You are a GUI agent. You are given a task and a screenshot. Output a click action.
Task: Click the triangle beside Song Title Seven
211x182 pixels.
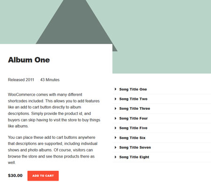click(x=115, y=147)
